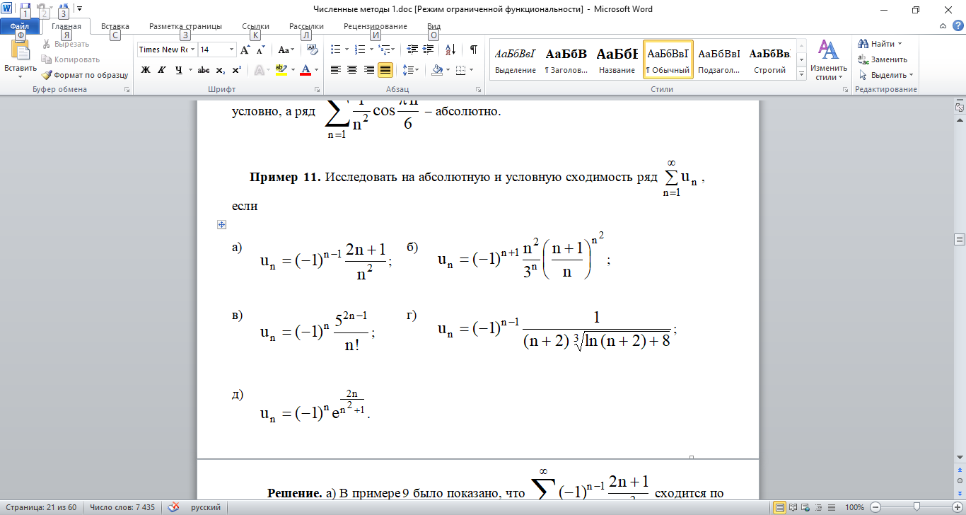Toggle the ruler button above the scrollbar

[x=959, y=107]
